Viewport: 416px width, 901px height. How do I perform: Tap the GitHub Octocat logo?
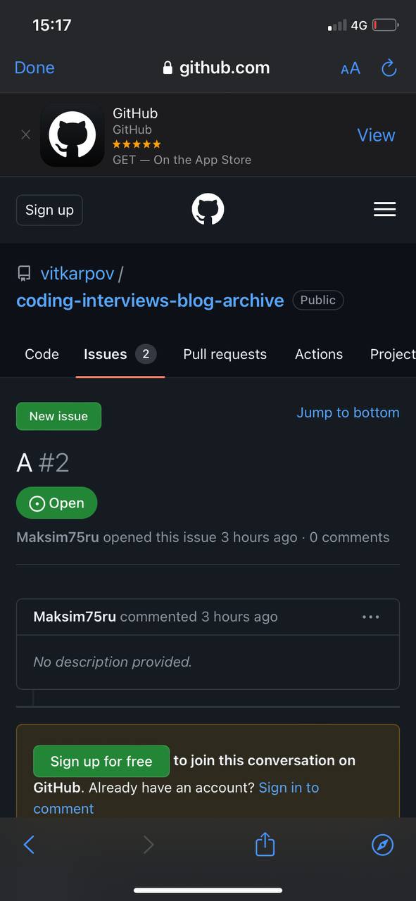click(x=208, y=210)
